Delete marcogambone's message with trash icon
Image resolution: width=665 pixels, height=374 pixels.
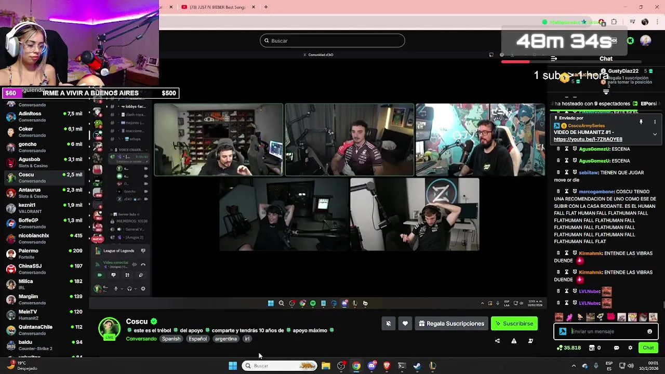(x=558, y=192)
